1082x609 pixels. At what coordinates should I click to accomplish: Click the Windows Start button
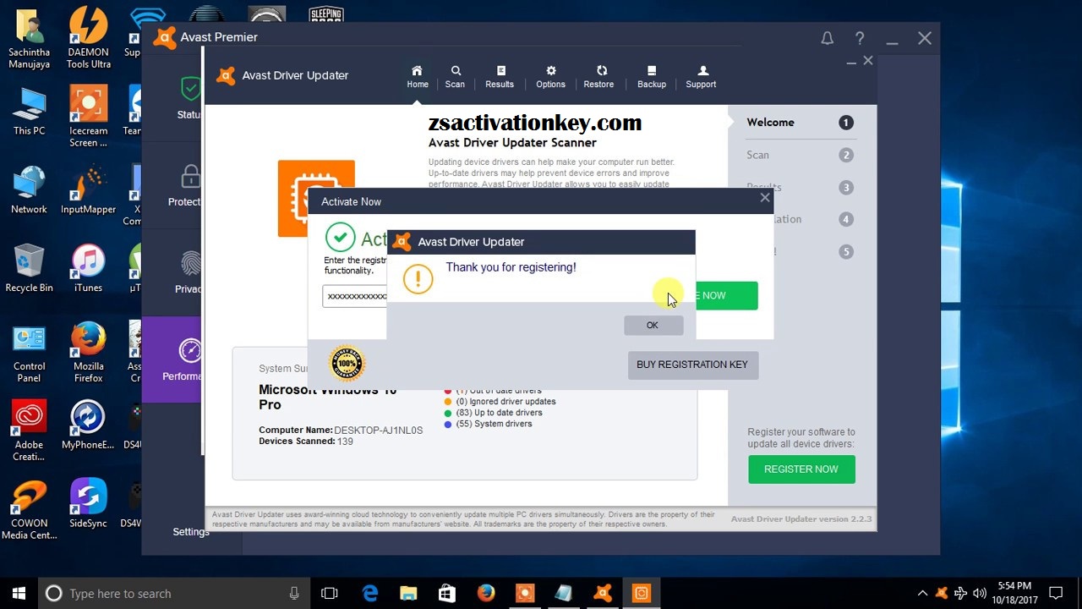(19, 593)
